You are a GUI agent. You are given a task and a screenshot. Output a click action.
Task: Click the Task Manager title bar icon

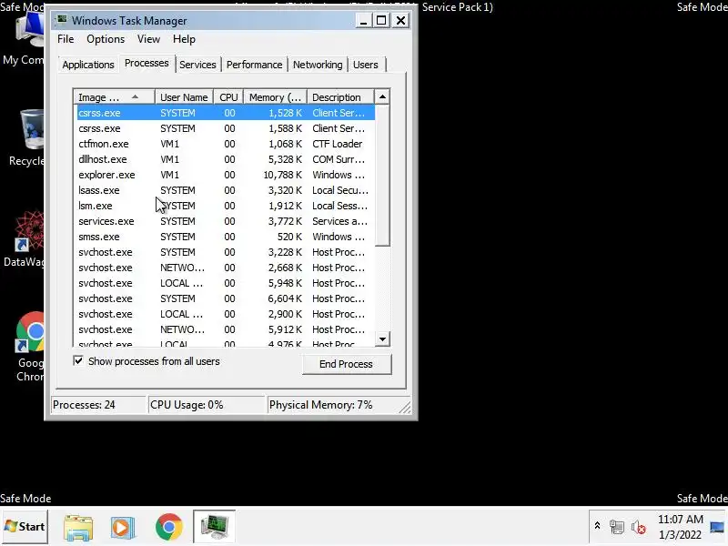click(x=61, y=19)
